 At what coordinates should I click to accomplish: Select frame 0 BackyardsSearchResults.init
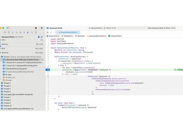click(22, 60)
